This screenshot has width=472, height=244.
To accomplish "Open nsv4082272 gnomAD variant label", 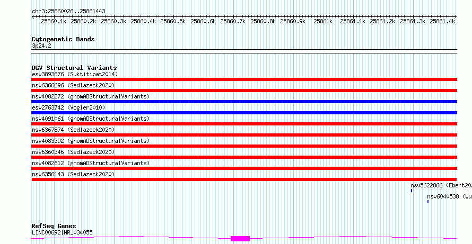I will (x=91, y=96).
